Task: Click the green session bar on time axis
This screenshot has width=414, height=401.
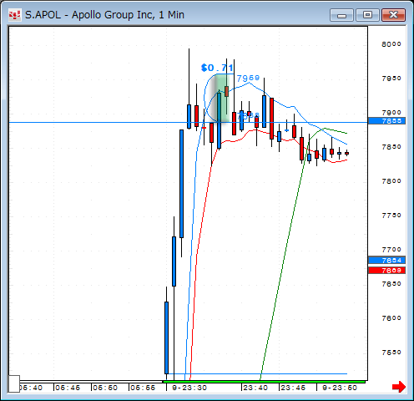Action: (264, 382)
